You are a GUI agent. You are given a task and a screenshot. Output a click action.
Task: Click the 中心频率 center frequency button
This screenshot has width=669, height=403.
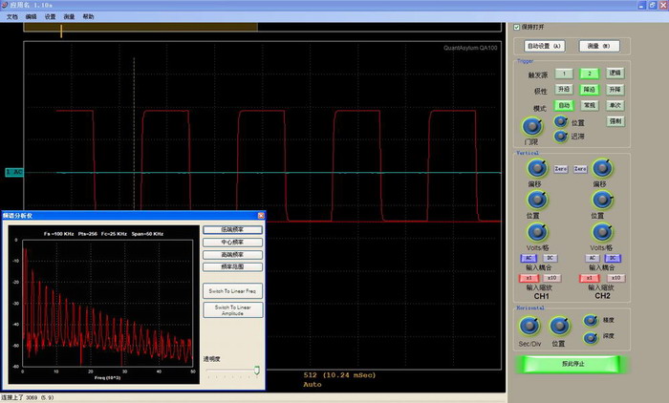(232, 242)
